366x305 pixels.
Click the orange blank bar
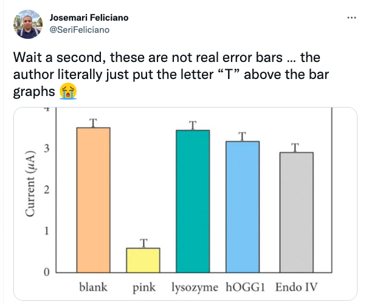tap(93, 200)
